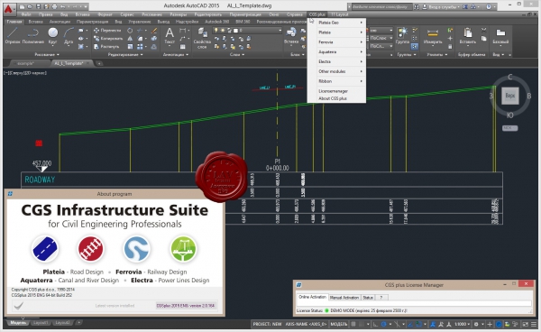Add a new drawing tab with plus button
Viewport: 541px width, 332px height.
(98, 63)
